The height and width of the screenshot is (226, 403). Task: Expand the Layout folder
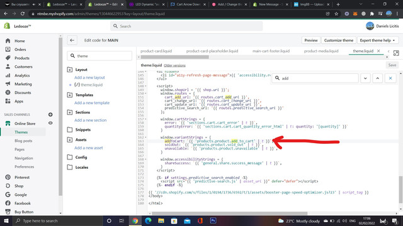pos(70,70)
